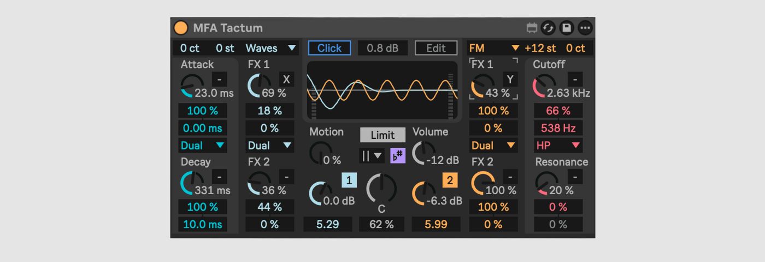Click the X button beside FX 1
Image resolution: width=765 pixels, height=262 pixels.
pyautogui.click(x=286, y=79)
